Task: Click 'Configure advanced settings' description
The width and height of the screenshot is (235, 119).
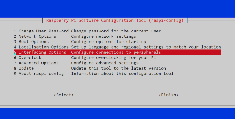Action: coord(105,63)
